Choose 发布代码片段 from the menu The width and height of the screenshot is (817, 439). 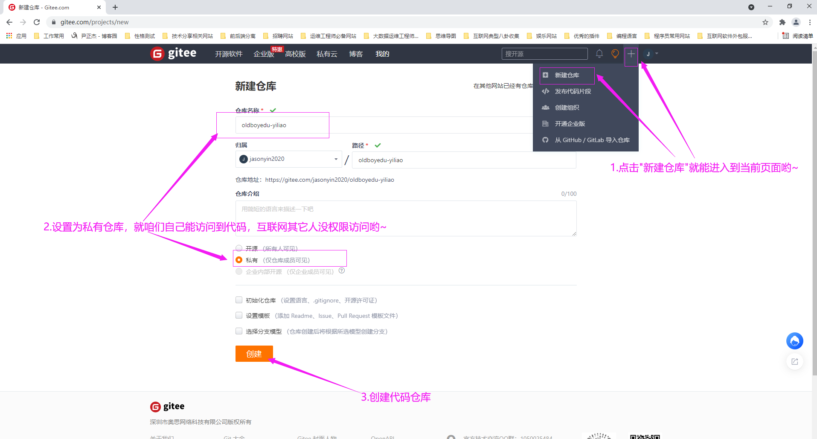[573, 91]
